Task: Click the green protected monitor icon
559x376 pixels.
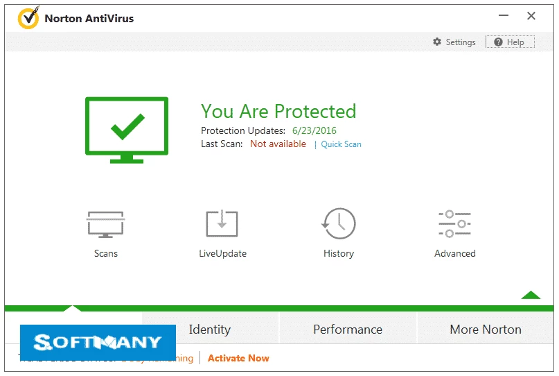Action: pyautogui.click(x=127, y=130)
